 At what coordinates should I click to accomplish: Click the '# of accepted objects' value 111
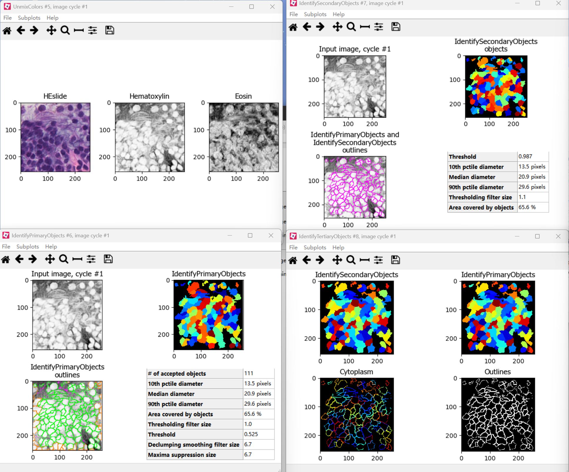coord(258,373)
